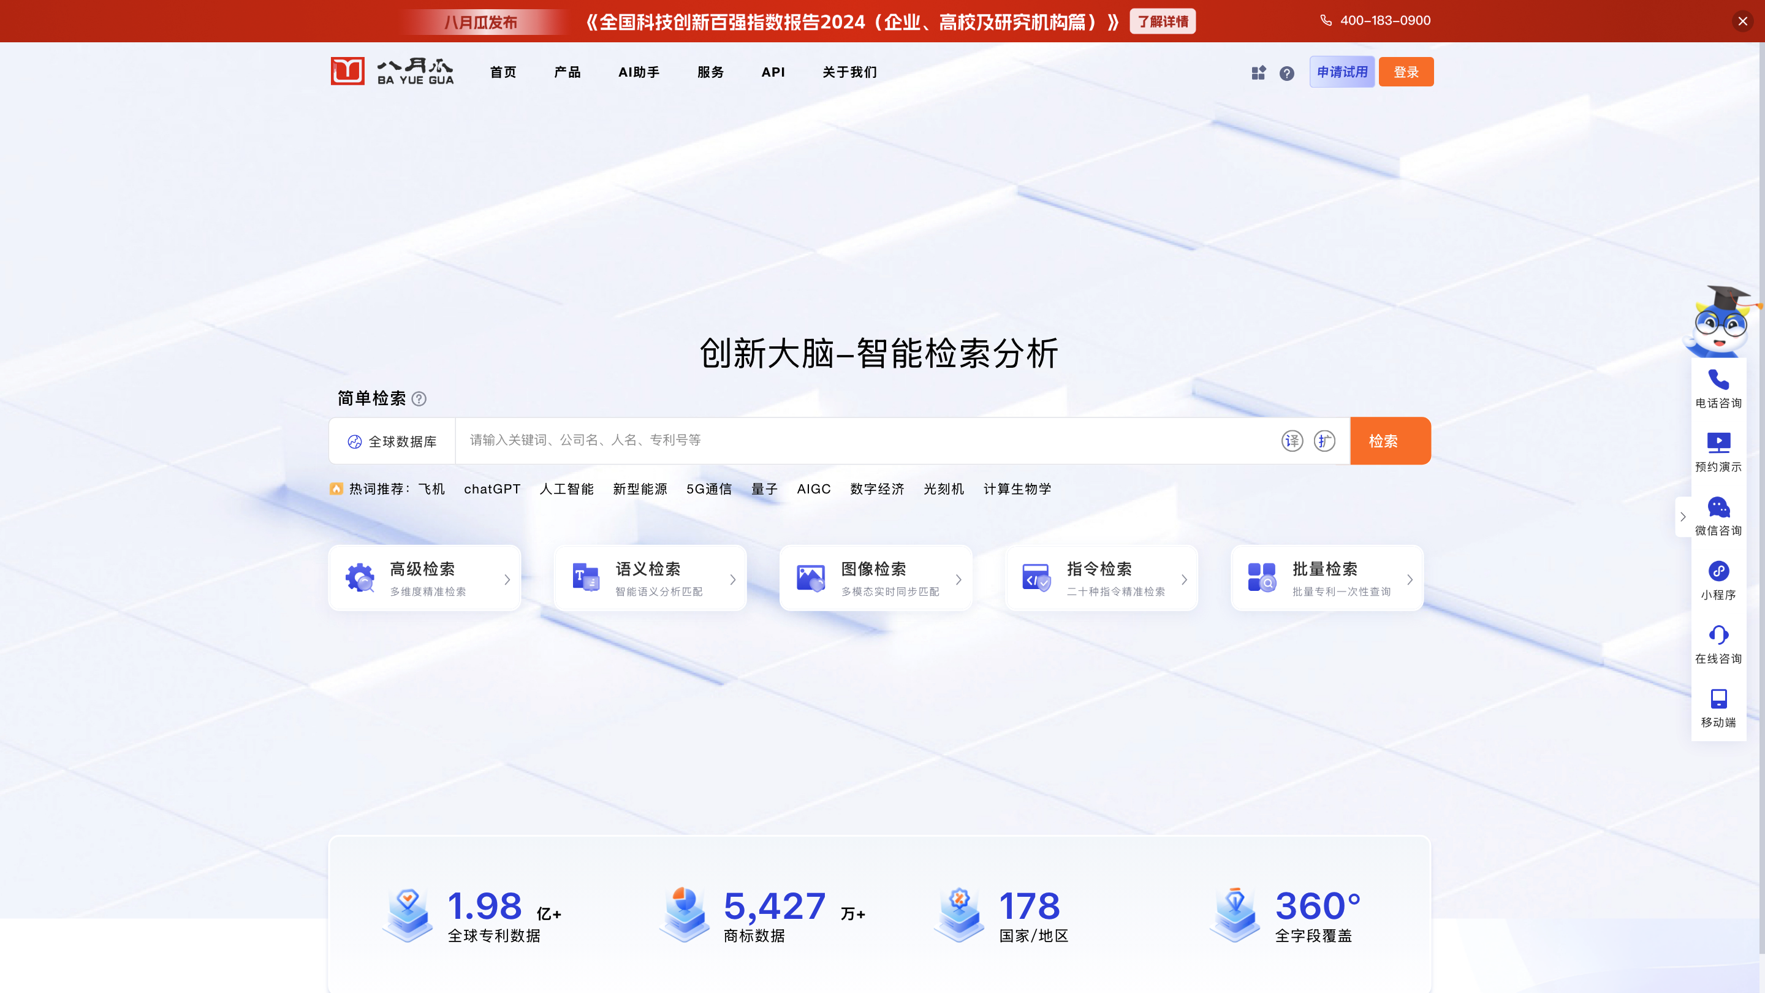This screenshot has width=1765, height=993.
Task: Open the 小程序 mini program icon
Action: click(1718, 571)
